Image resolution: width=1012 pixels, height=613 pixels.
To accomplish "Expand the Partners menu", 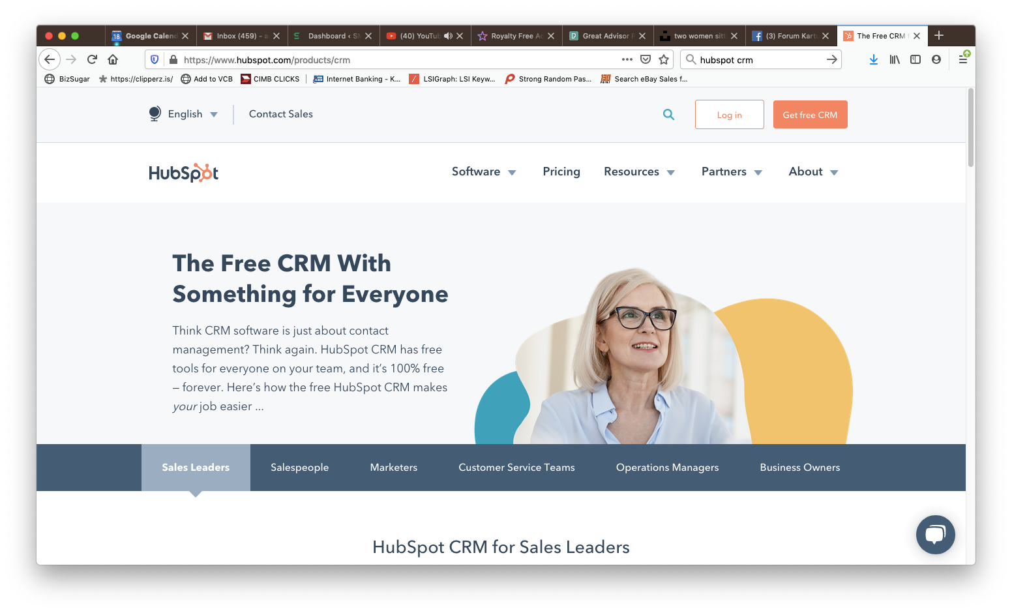I will 732,172.
